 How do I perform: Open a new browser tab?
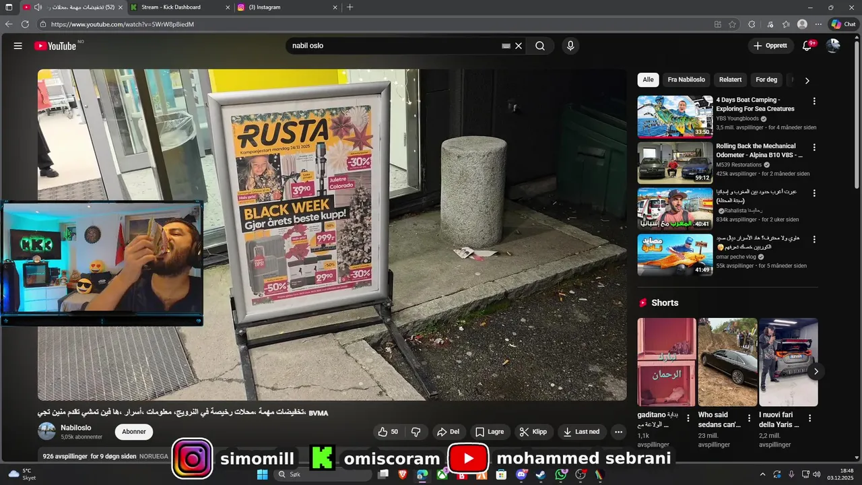[x=350, y=7]
